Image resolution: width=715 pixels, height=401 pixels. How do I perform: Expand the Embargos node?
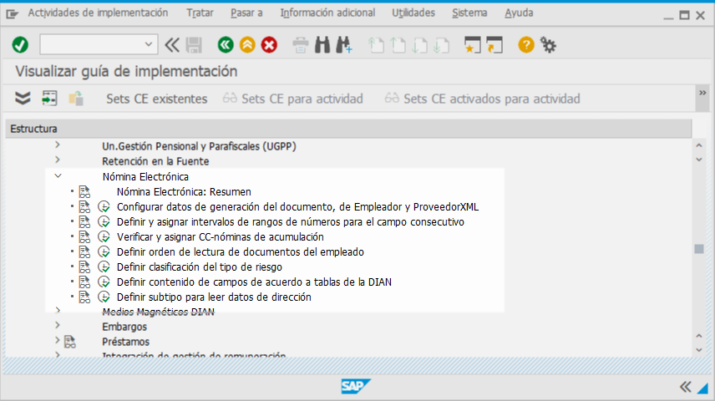coord(58,326)
